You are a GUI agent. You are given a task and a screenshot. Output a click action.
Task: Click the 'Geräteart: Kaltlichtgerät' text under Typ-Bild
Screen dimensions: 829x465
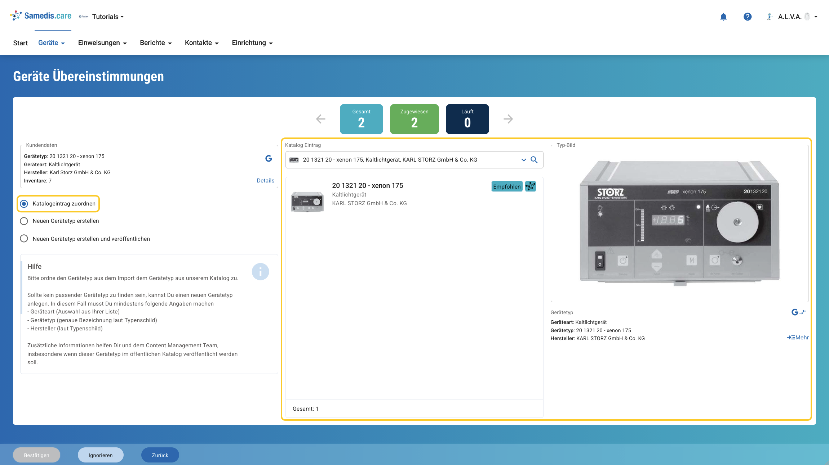tap(578, 322)
